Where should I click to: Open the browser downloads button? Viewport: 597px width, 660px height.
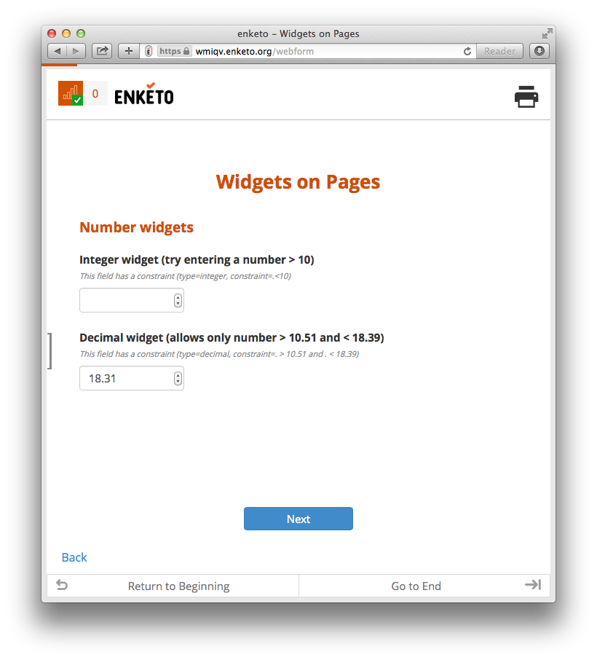pyautogui.click(x=539, y=51)
